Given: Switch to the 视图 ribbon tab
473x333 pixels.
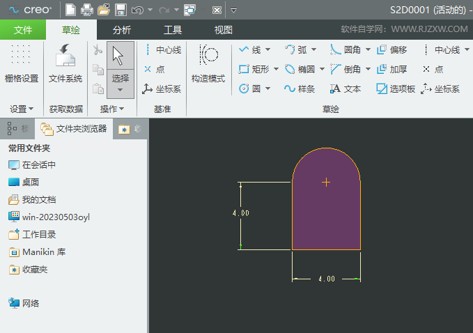Looking at the screenshot, I should click(x=223, y=30).
